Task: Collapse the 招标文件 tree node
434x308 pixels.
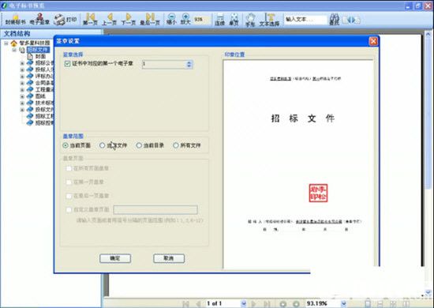Action: coord(14,50)
